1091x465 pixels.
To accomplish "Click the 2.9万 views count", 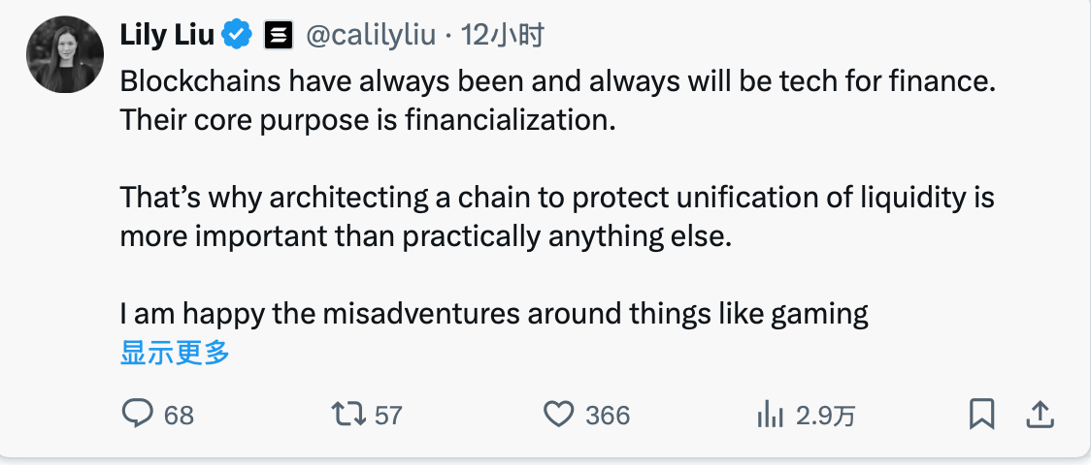I will coord(825,416).
